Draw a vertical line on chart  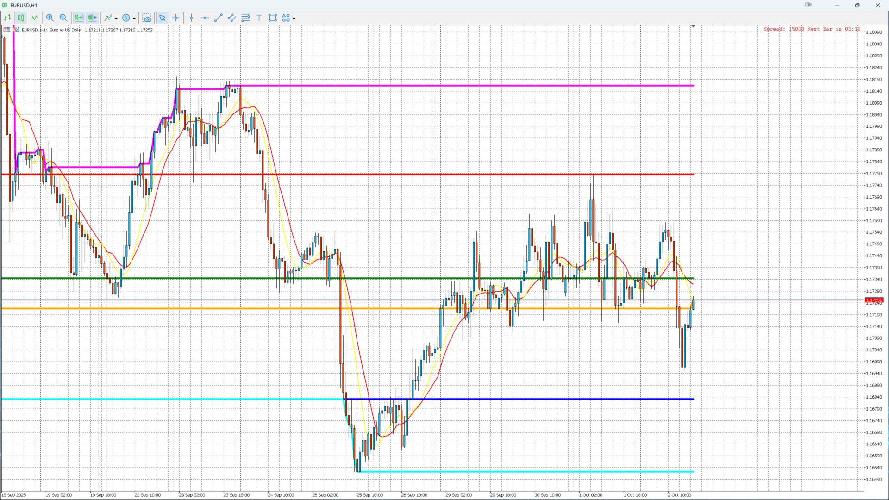pyautogui.click(x=191, y=18)
